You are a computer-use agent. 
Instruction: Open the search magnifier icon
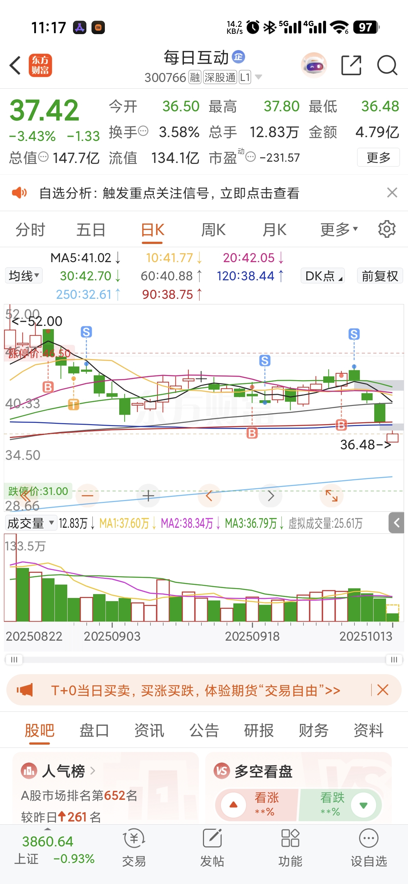387,65
